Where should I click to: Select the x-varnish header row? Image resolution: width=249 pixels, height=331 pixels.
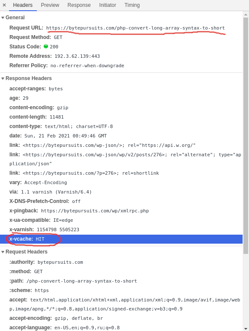pyautogui.click(x=121, y=230)
